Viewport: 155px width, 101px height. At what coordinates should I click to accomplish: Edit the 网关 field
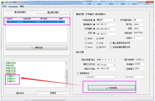106,34
